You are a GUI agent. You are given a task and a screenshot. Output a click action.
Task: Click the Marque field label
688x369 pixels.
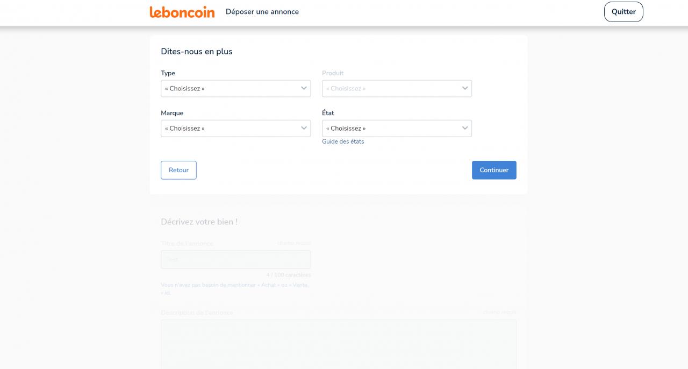pyautogui.click(x=172, y=113)
